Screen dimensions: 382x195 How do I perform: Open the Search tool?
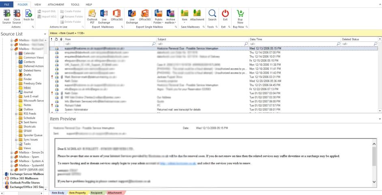pos(212,15)
